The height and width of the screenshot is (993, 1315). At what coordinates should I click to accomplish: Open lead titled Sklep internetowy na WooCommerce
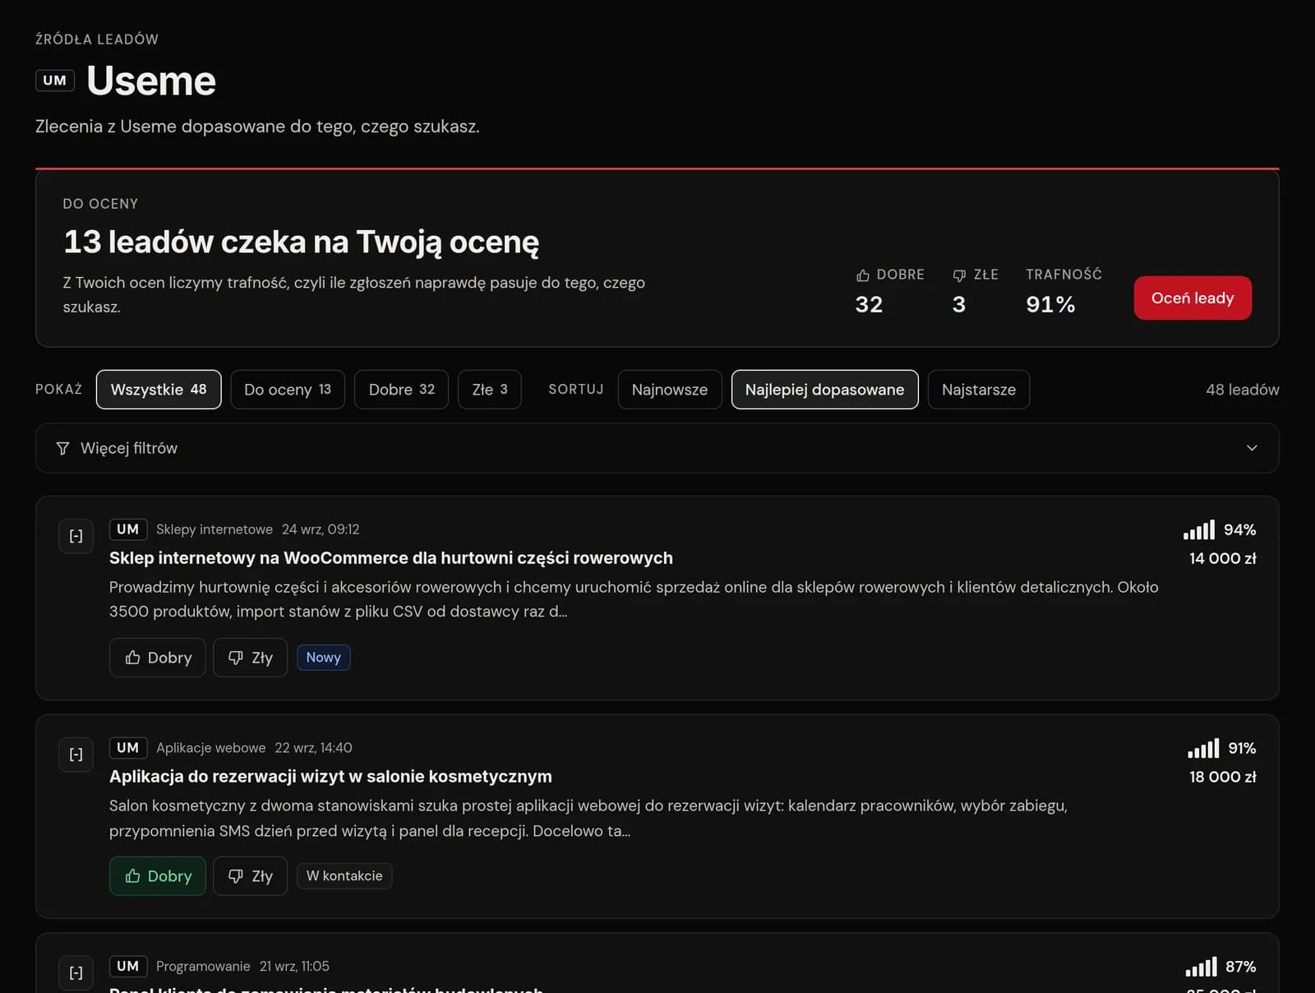[391, 558]
